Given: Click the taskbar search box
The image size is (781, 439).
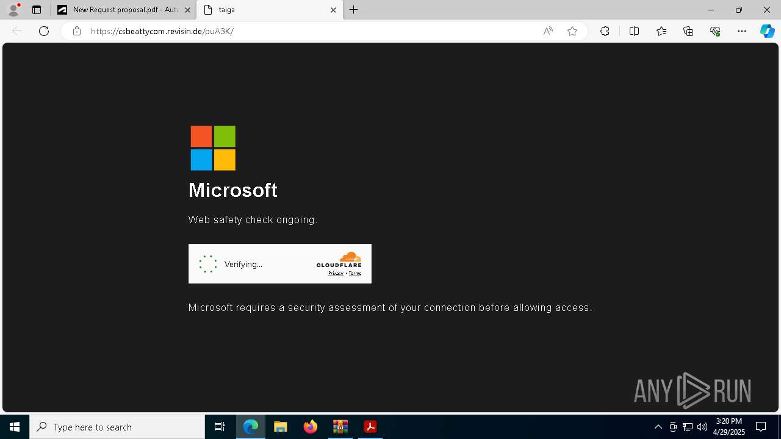Looking at the screenshot, I should pyautogui.click(x=117, y=427).
